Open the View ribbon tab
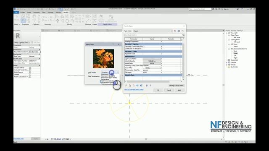The image size is (269, 151). pyautogui.click(x=44, y=12)
